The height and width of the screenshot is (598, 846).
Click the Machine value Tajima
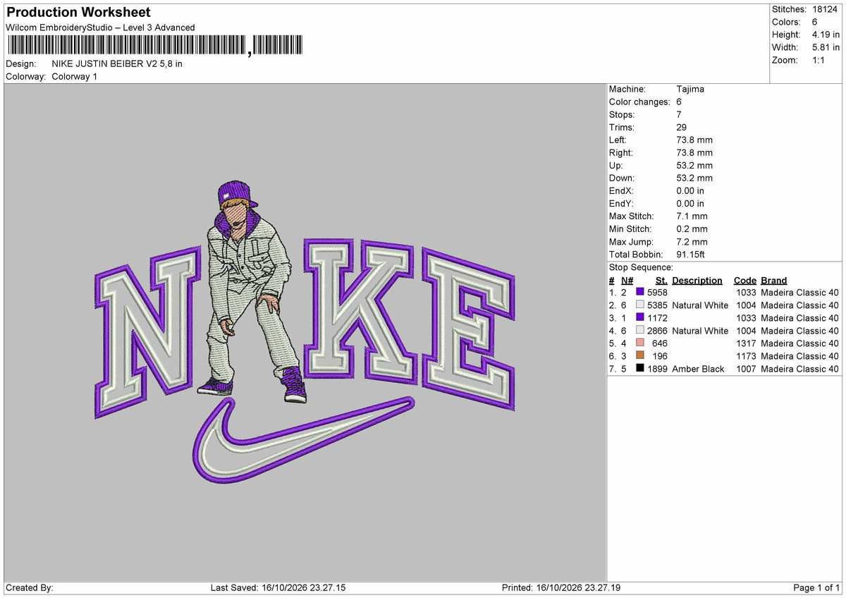[690, 89]
